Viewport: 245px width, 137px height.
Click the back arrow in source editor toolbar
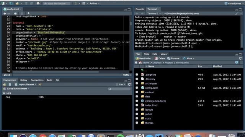(x=5, y=14)
